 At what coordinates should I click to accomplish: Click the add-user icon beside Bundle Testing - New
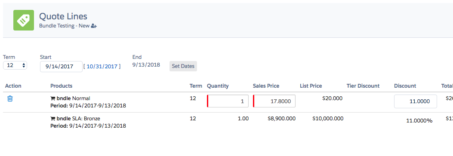[x=94, y=26]
